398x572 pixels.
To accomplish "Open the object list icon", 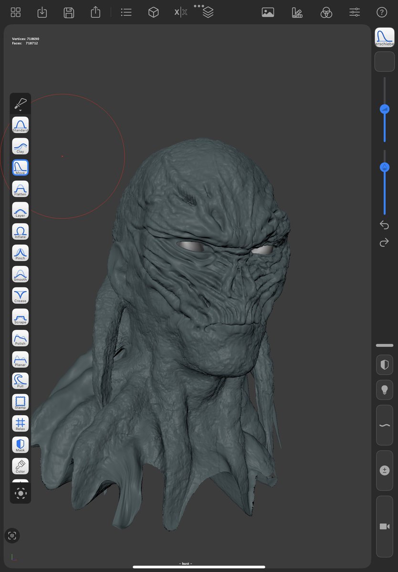I will [126, 12].
